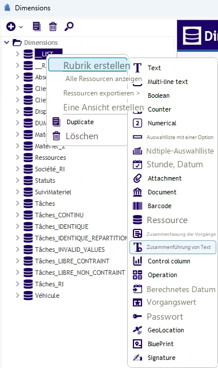Click the Dimensions window title text

tap(33, 8)
